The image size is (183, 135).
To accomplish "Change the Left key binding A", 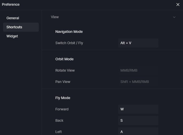I will pos(138,131).
